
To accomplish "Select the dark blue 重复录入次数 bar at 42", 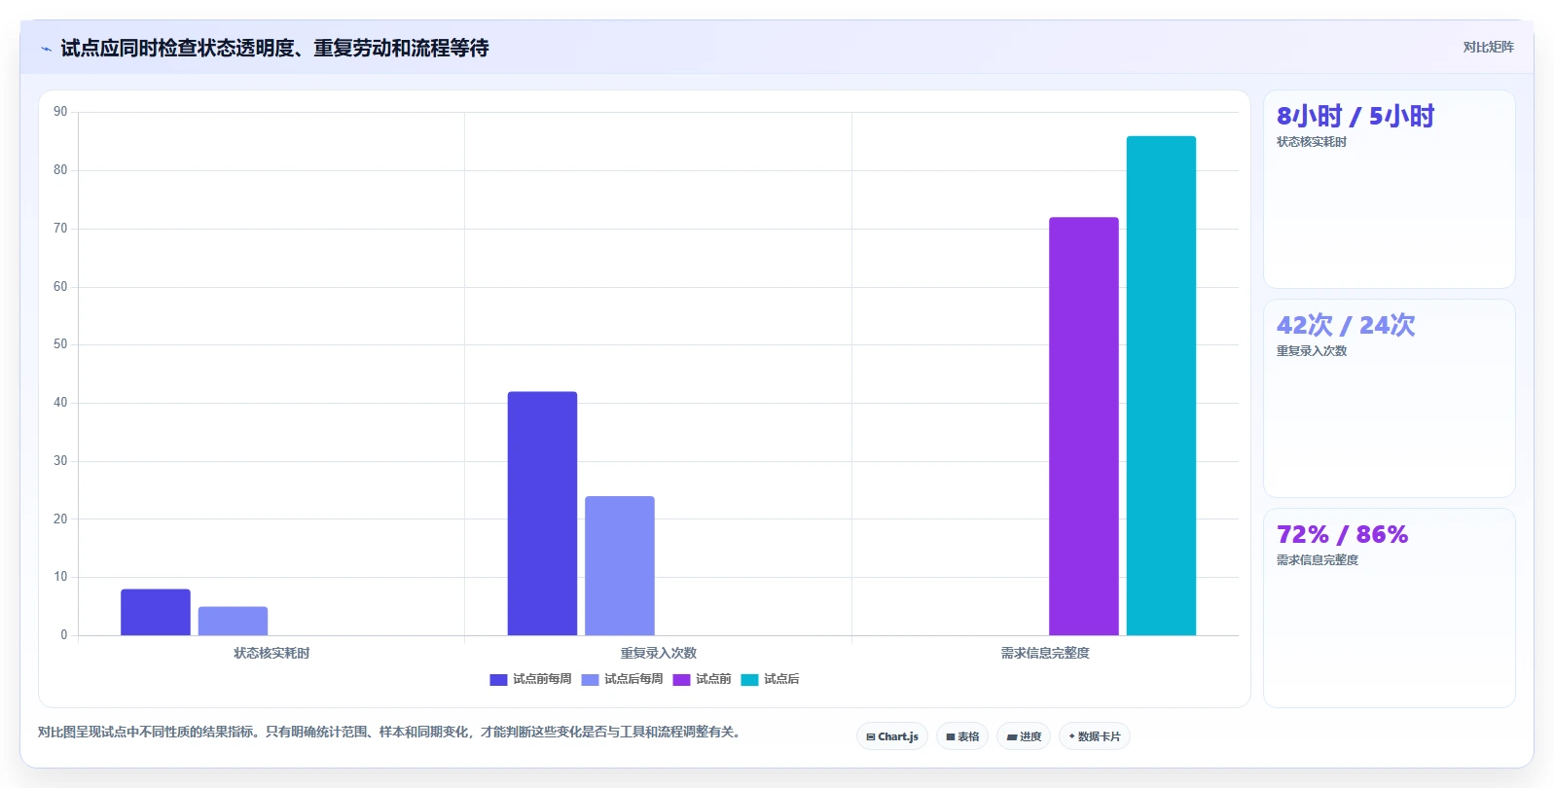I will pos(542,514).
